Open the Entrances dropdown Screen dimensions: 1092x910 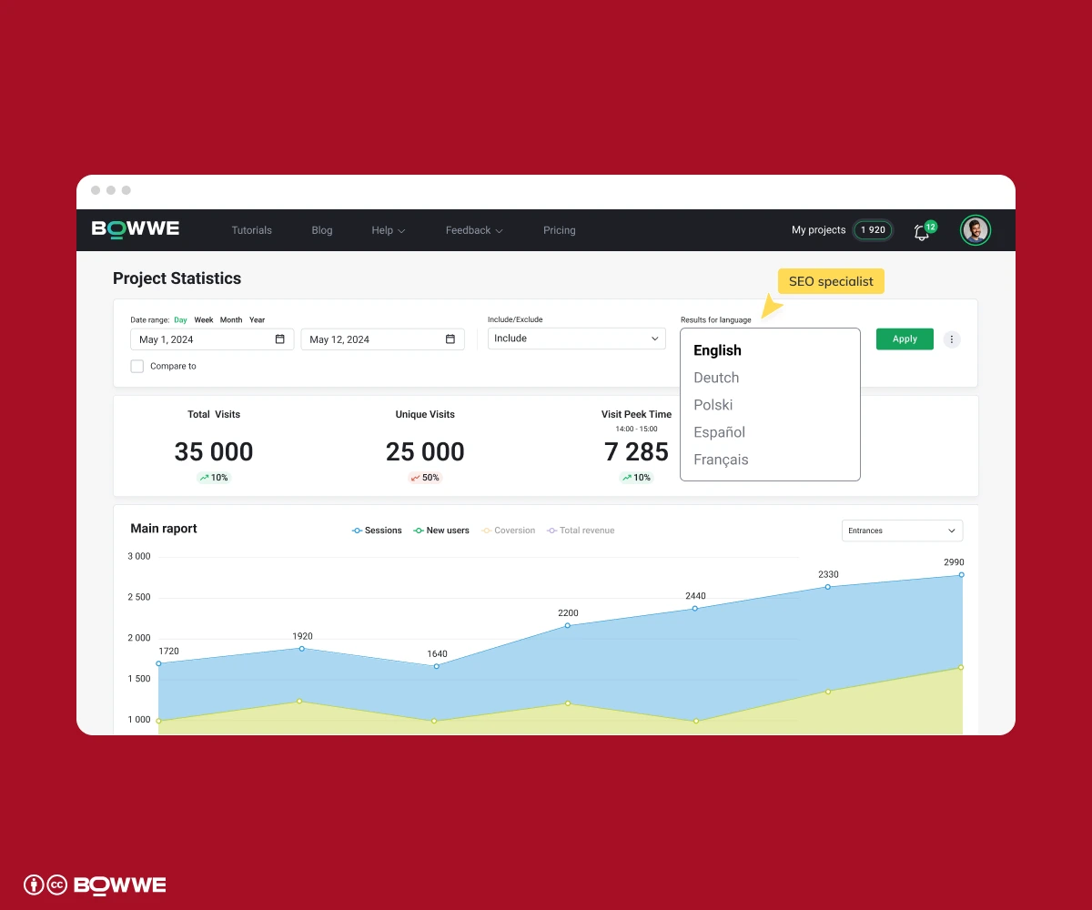coord(902,531)
